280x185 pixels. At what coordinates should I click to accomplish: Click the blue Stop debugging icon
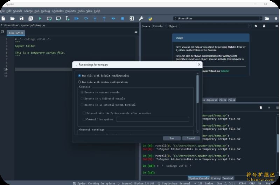click(x=122, y=19)
